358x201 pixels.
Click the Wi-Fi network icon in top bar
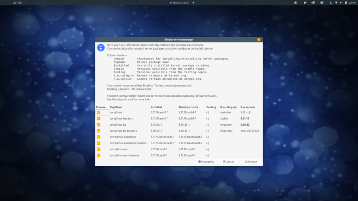pos(336,3)
